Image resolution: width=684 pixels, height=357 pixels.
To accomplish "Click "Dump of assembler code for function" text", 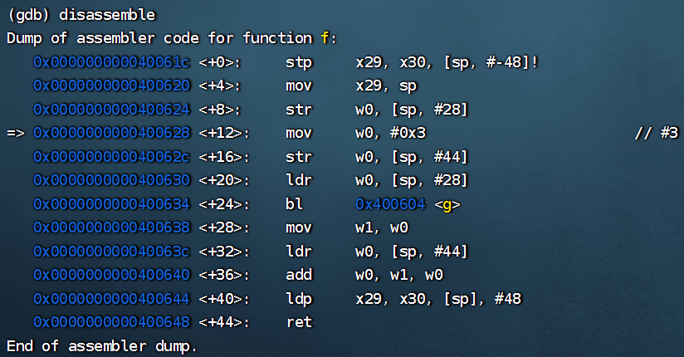I will click(159, 38).
